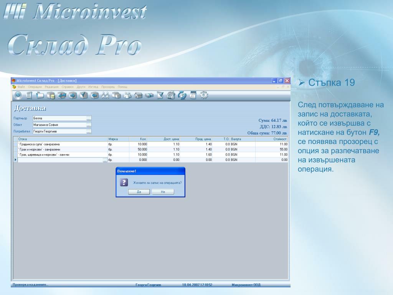Open partners via the two-people icon
Image resolution: width=393 pixels, height=295 pixels.
pos(105,95)
